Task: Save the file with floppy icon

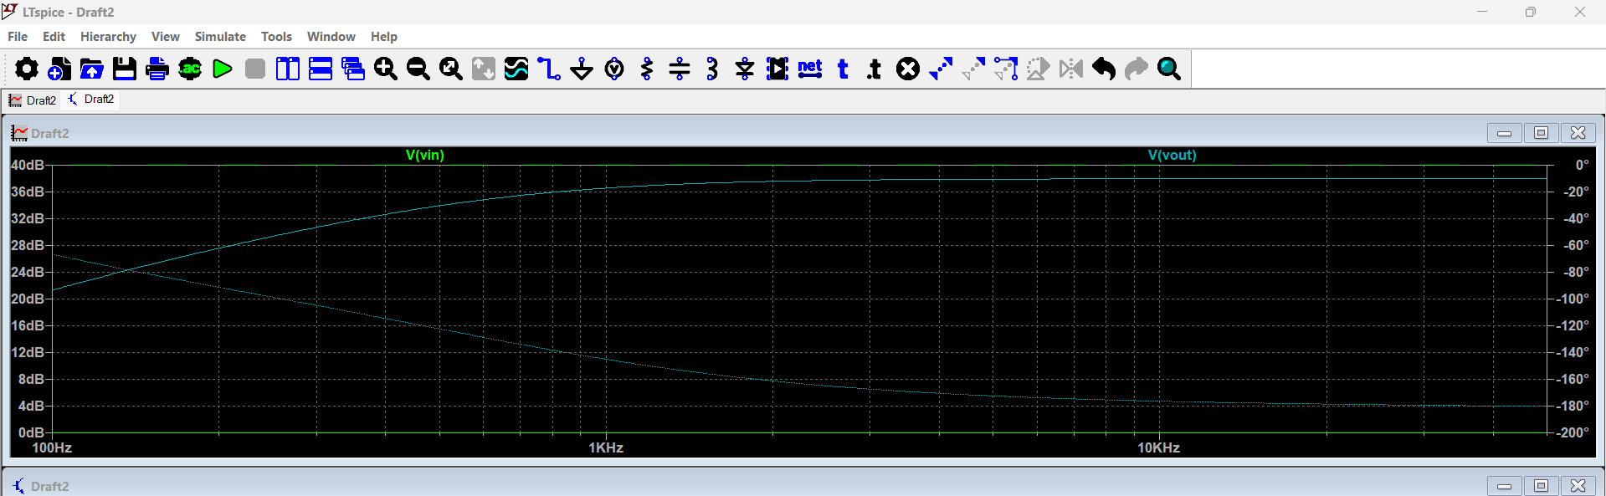Action: [124, 69]
